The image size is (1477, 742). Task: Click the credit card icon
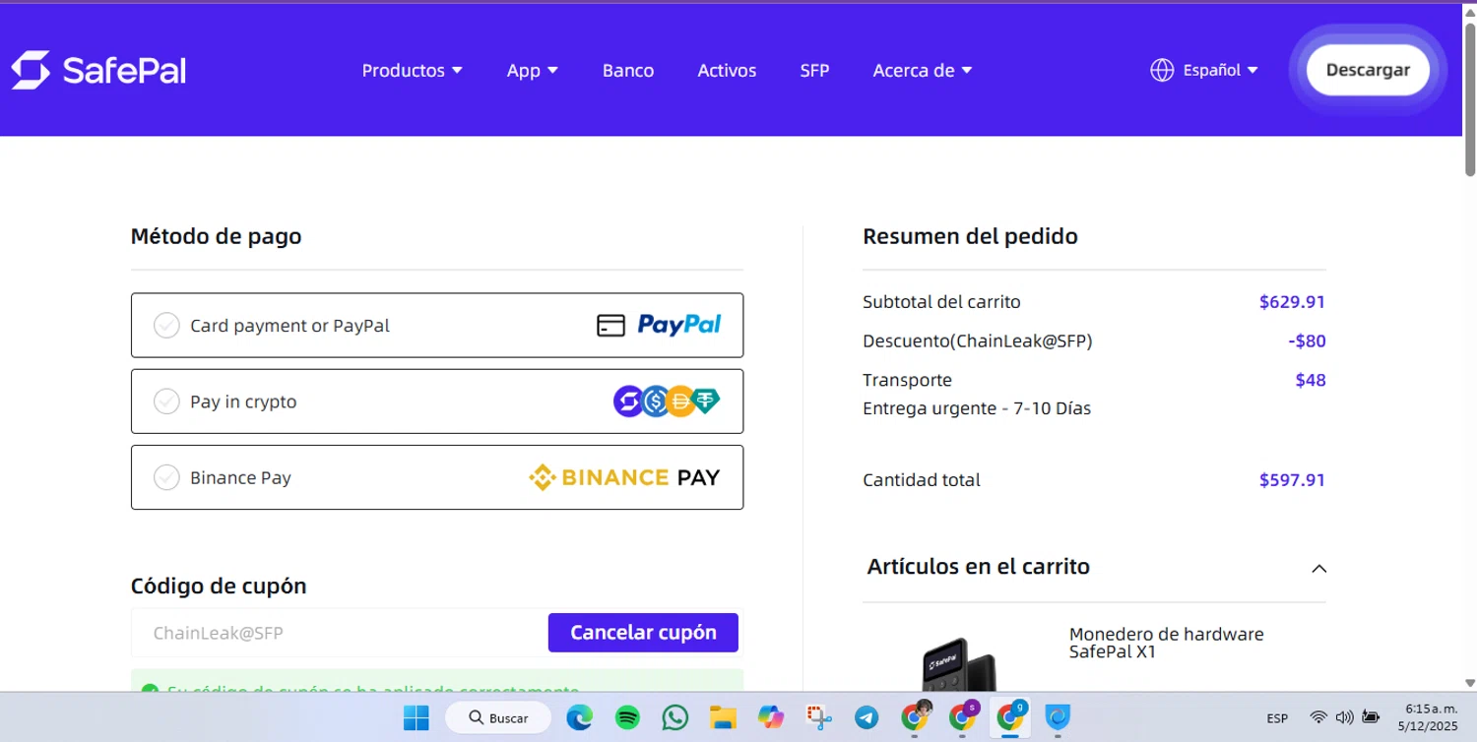[610, 326]
